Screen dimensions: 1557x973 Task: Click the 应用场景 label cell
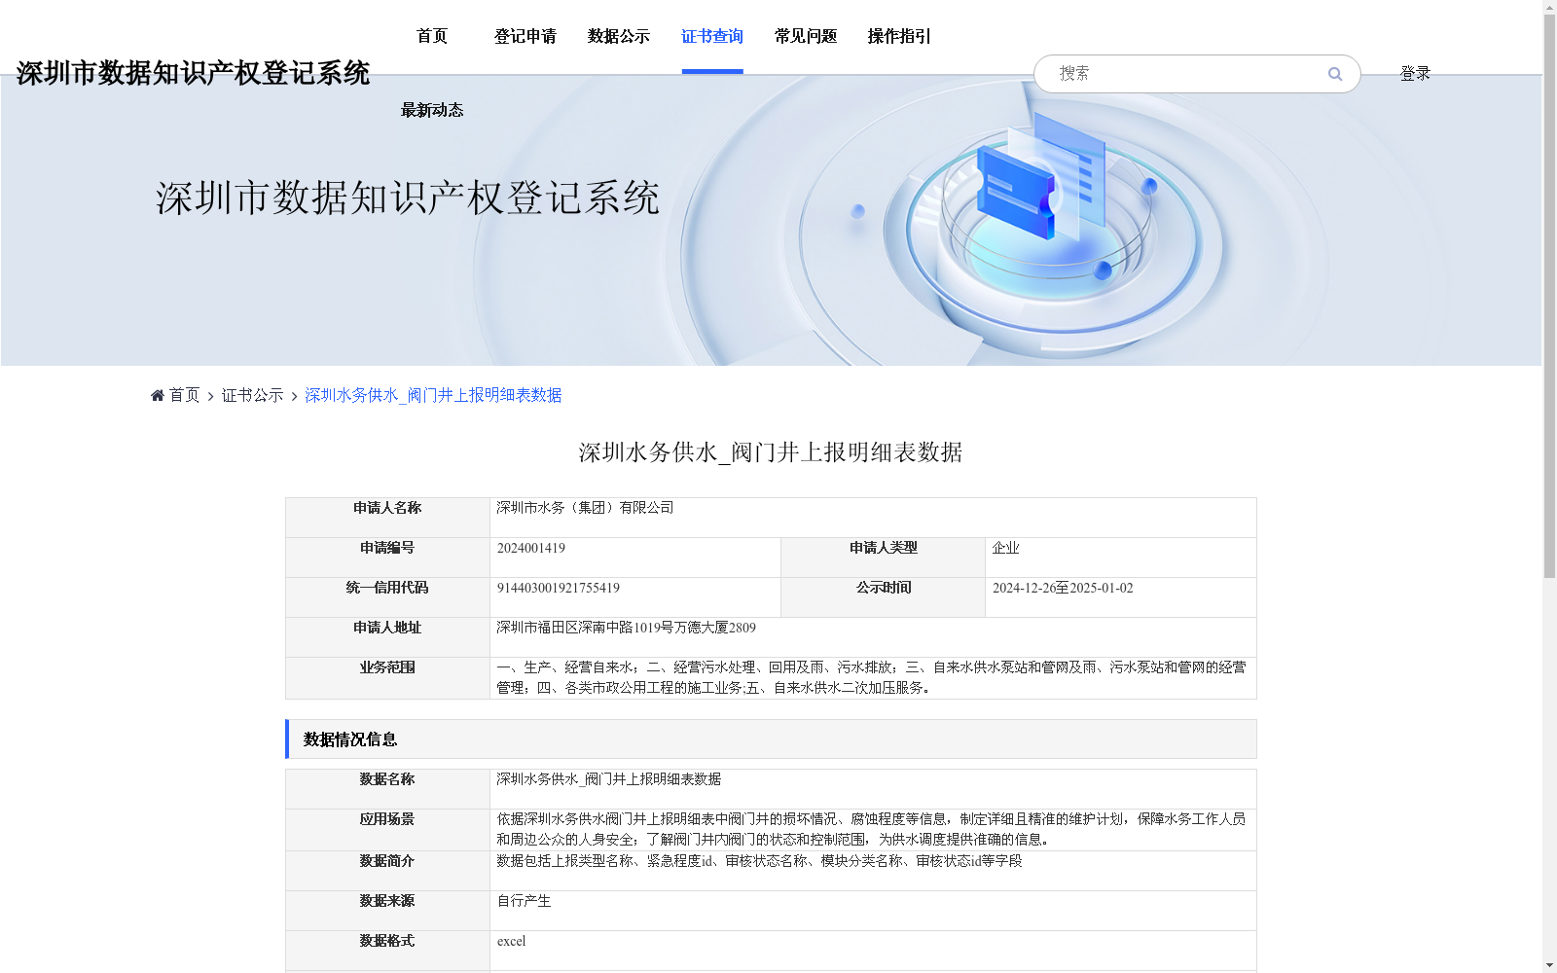[387, 830]
